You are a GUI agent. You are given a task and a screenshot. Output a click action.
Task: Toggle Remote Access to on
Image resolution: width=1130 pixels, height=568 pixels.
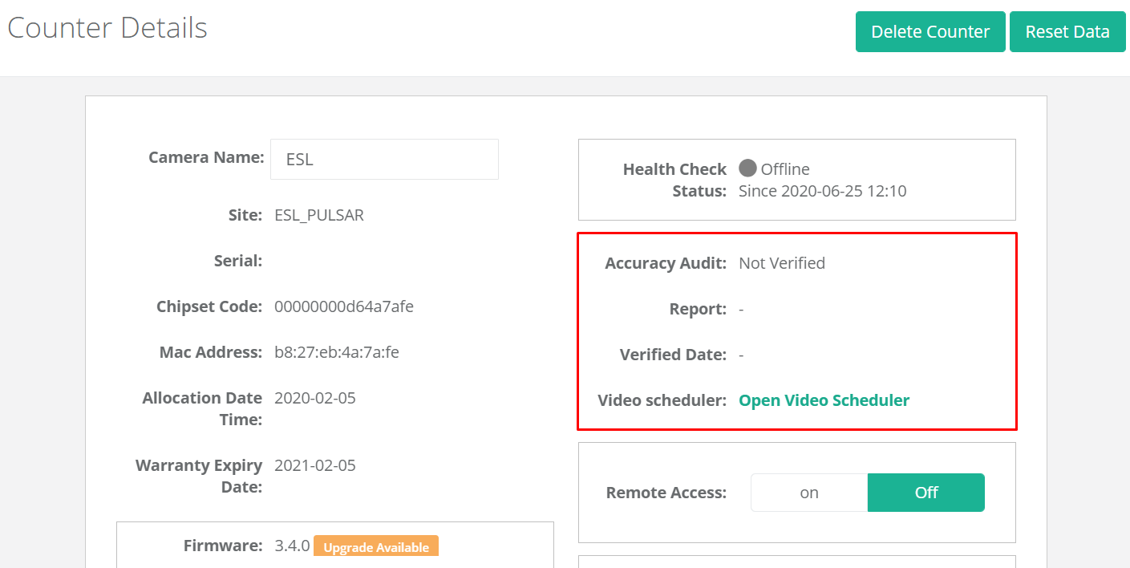point(808,492)
